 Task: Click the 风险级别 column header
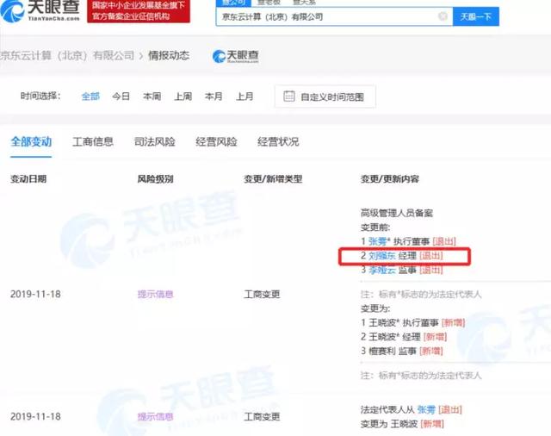(155, 179)
